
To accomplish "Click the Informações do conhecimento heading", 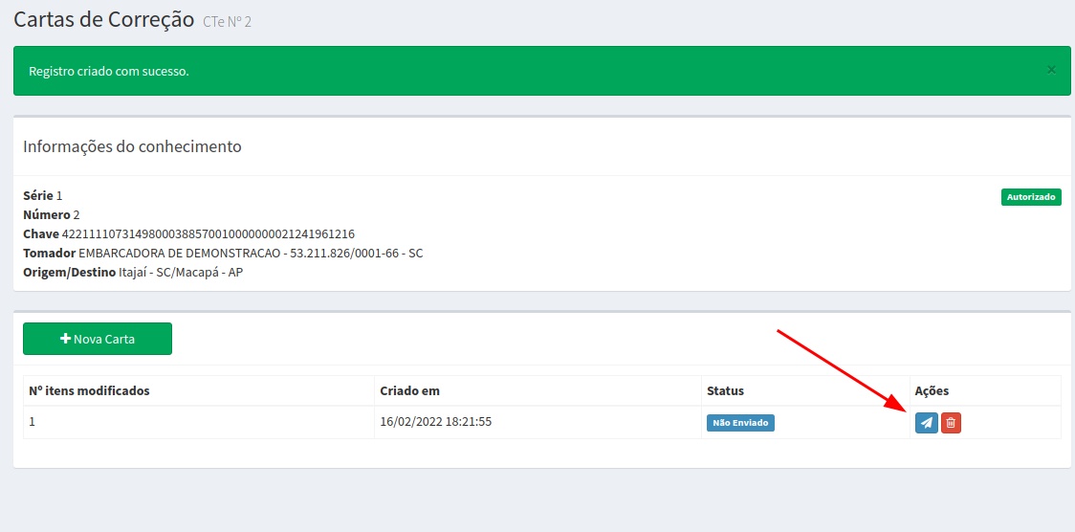I will (x=132, y=147).
